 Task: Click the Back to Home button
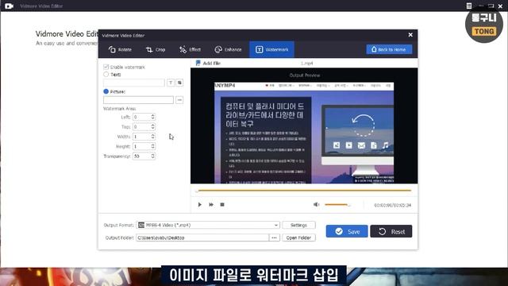389,49
